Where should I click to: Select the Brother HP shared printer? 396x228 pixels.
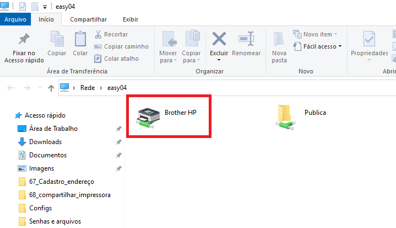click(167, 118)
